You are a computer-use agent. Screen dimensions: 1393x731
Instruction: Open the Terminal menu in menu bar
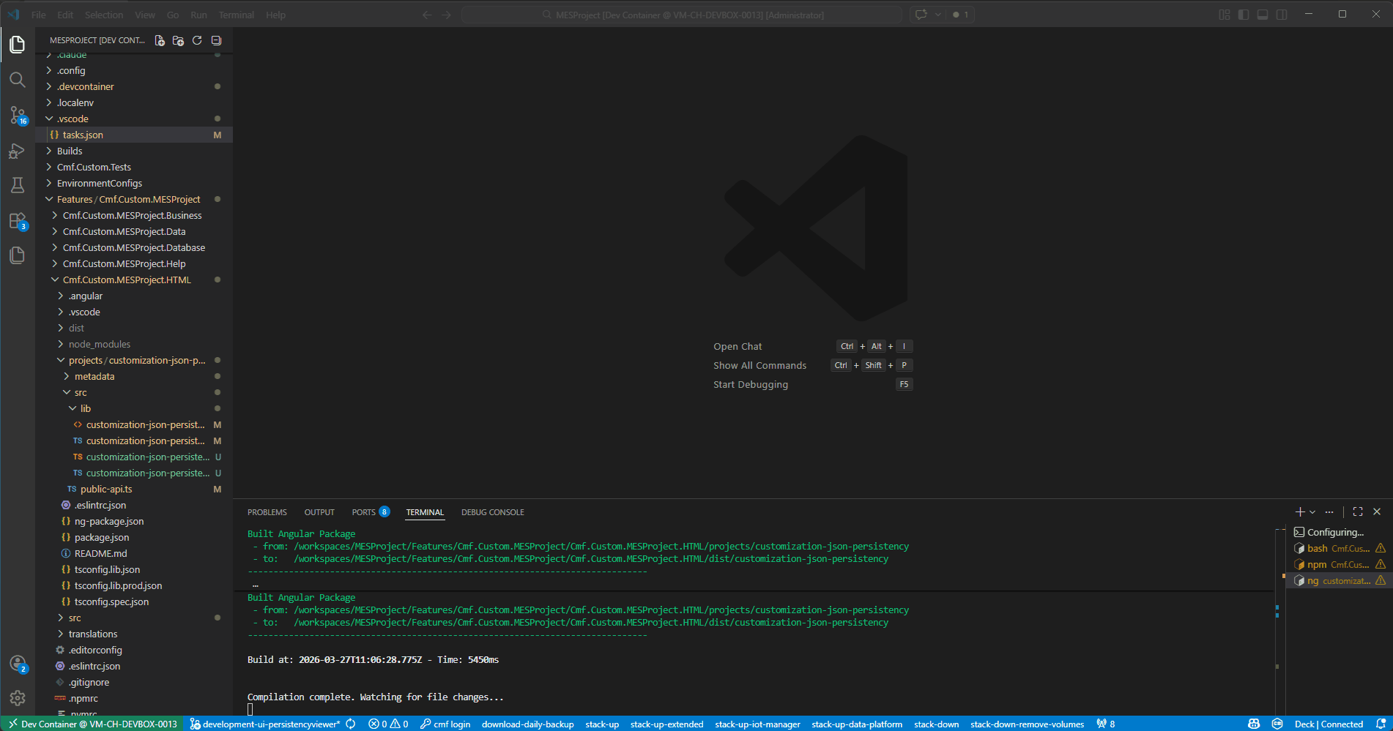pyautogui.click(x=236, y=15)
